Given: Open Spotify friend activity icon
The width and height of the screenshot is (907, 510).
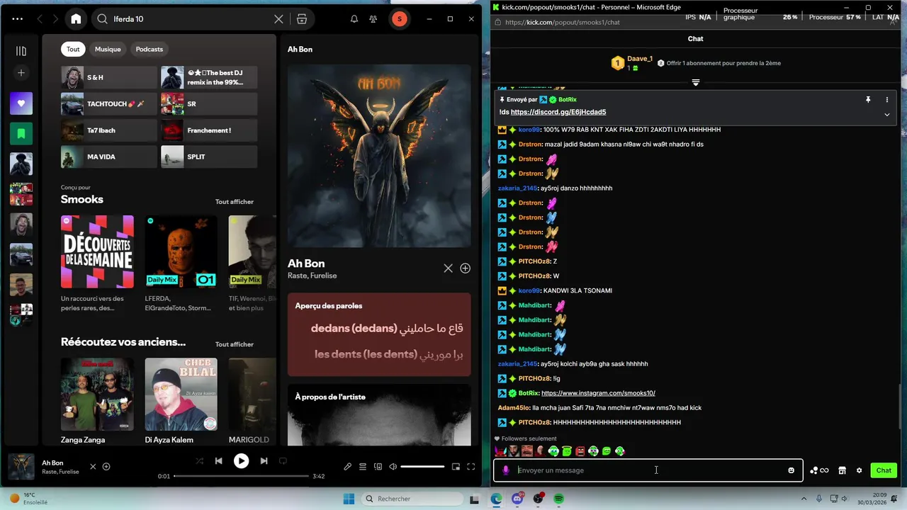Looking at the screenshot, I should [373, 19].
